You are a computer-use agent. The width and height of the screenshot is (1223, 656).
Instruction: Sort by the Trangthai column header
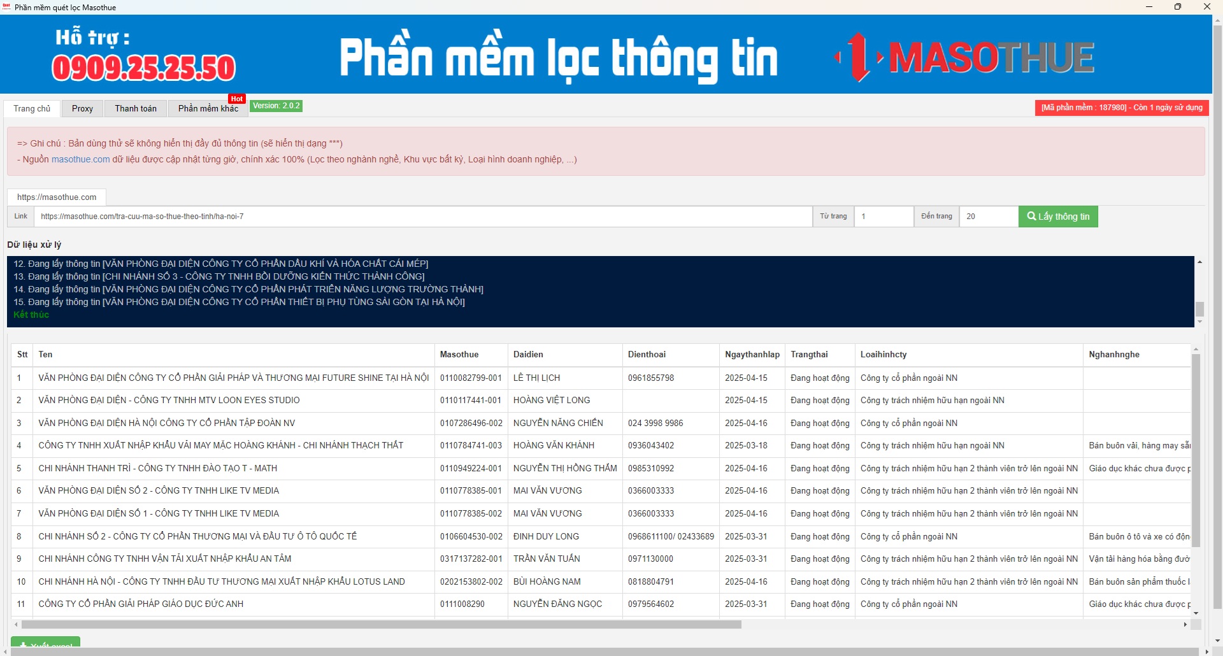[x=820, y=355]
